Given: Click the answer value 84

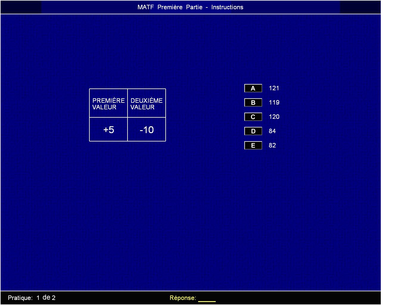Looking at the screenshot, I should pos(272,131).
